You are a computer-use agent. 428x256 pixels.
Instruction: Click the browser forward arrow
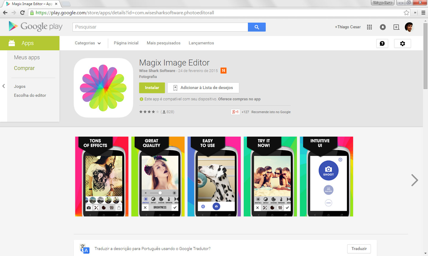[14, 13]
